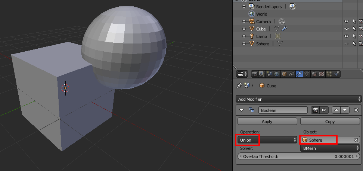Copy the Boolean modifier
This screenshot has width=363, height=171.
330,122
